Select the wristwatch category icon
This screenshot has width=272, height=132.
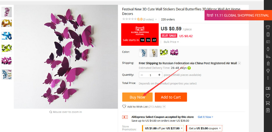(268, 49)
